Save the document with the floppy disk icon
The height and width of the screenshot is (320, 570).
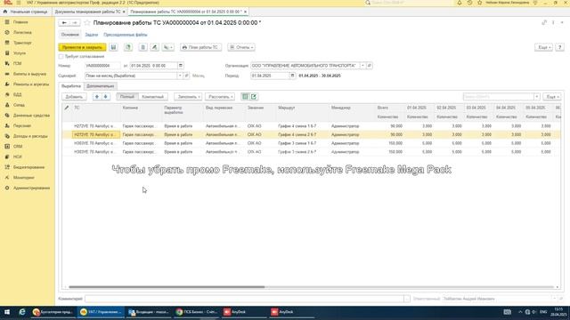pyautogui.click(x=113, y=47)
